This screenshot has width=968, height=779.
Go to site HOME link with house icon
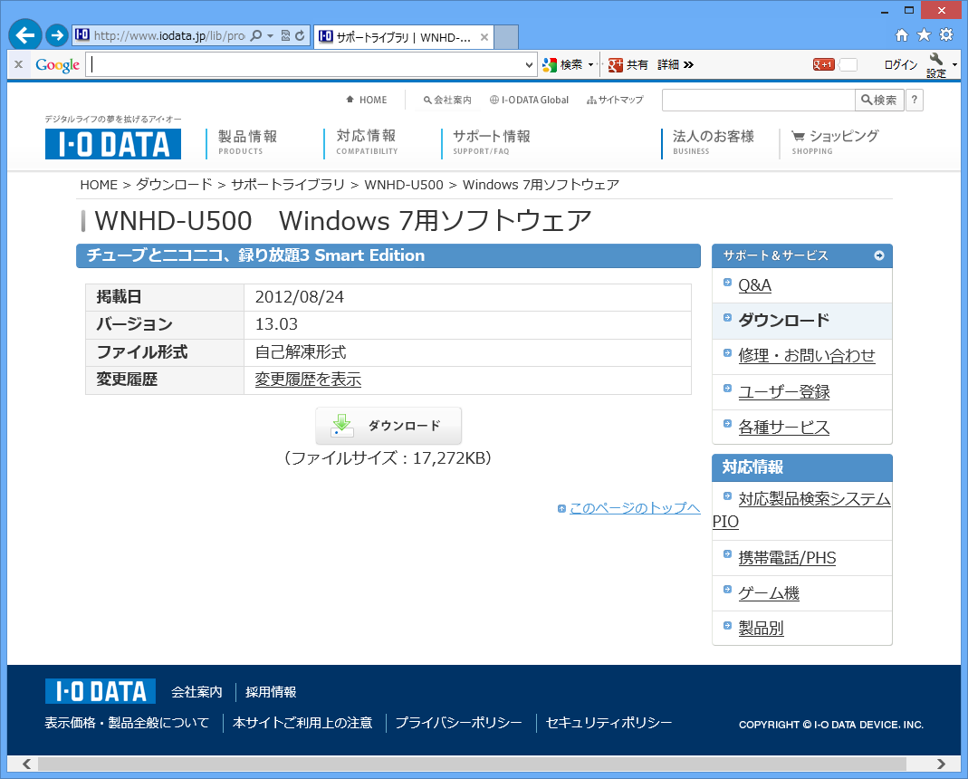click(366, 100)
